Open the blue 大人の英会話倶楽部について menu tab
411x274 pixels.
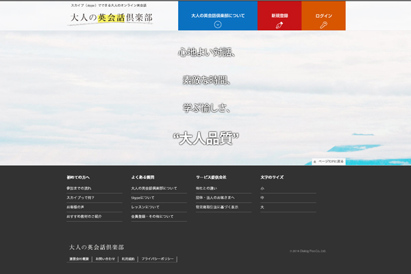218,15
